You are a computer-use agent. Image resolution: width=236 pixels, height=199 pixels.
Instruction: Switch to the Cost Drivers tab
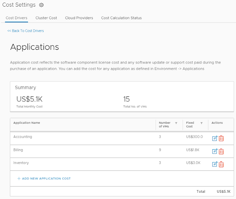(17, 18)
